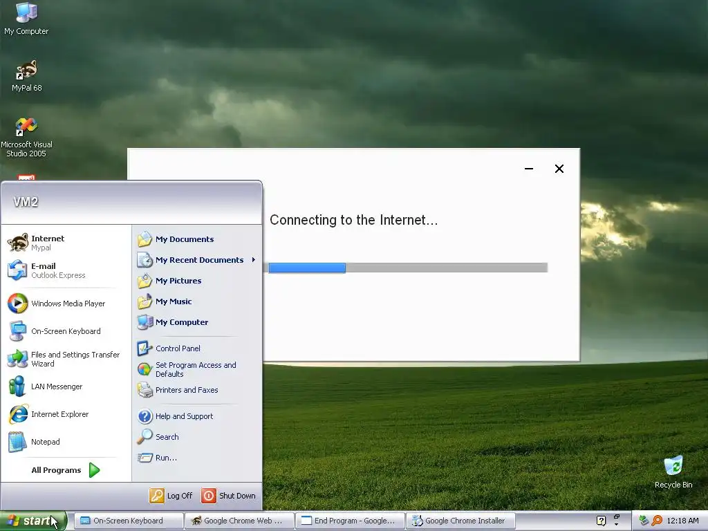Expand All Programs green arrow
708x531 pixels.
click(94, 470)
